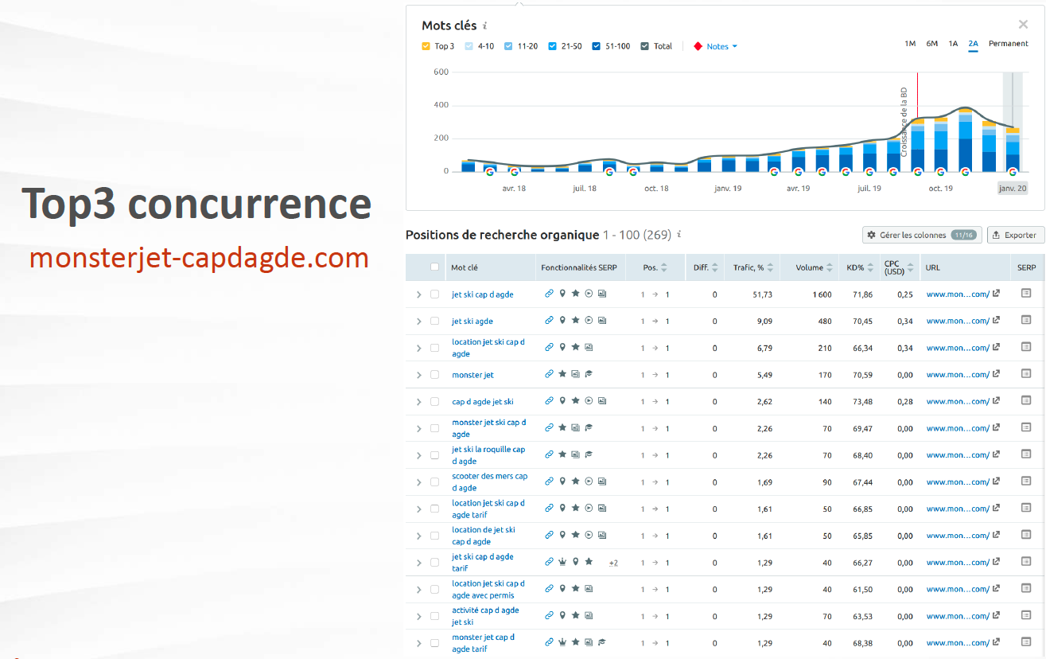The width and height of the screenshot is (1046, 659).
Task: Expand the jet ski agde row
Action: [418, 322]
